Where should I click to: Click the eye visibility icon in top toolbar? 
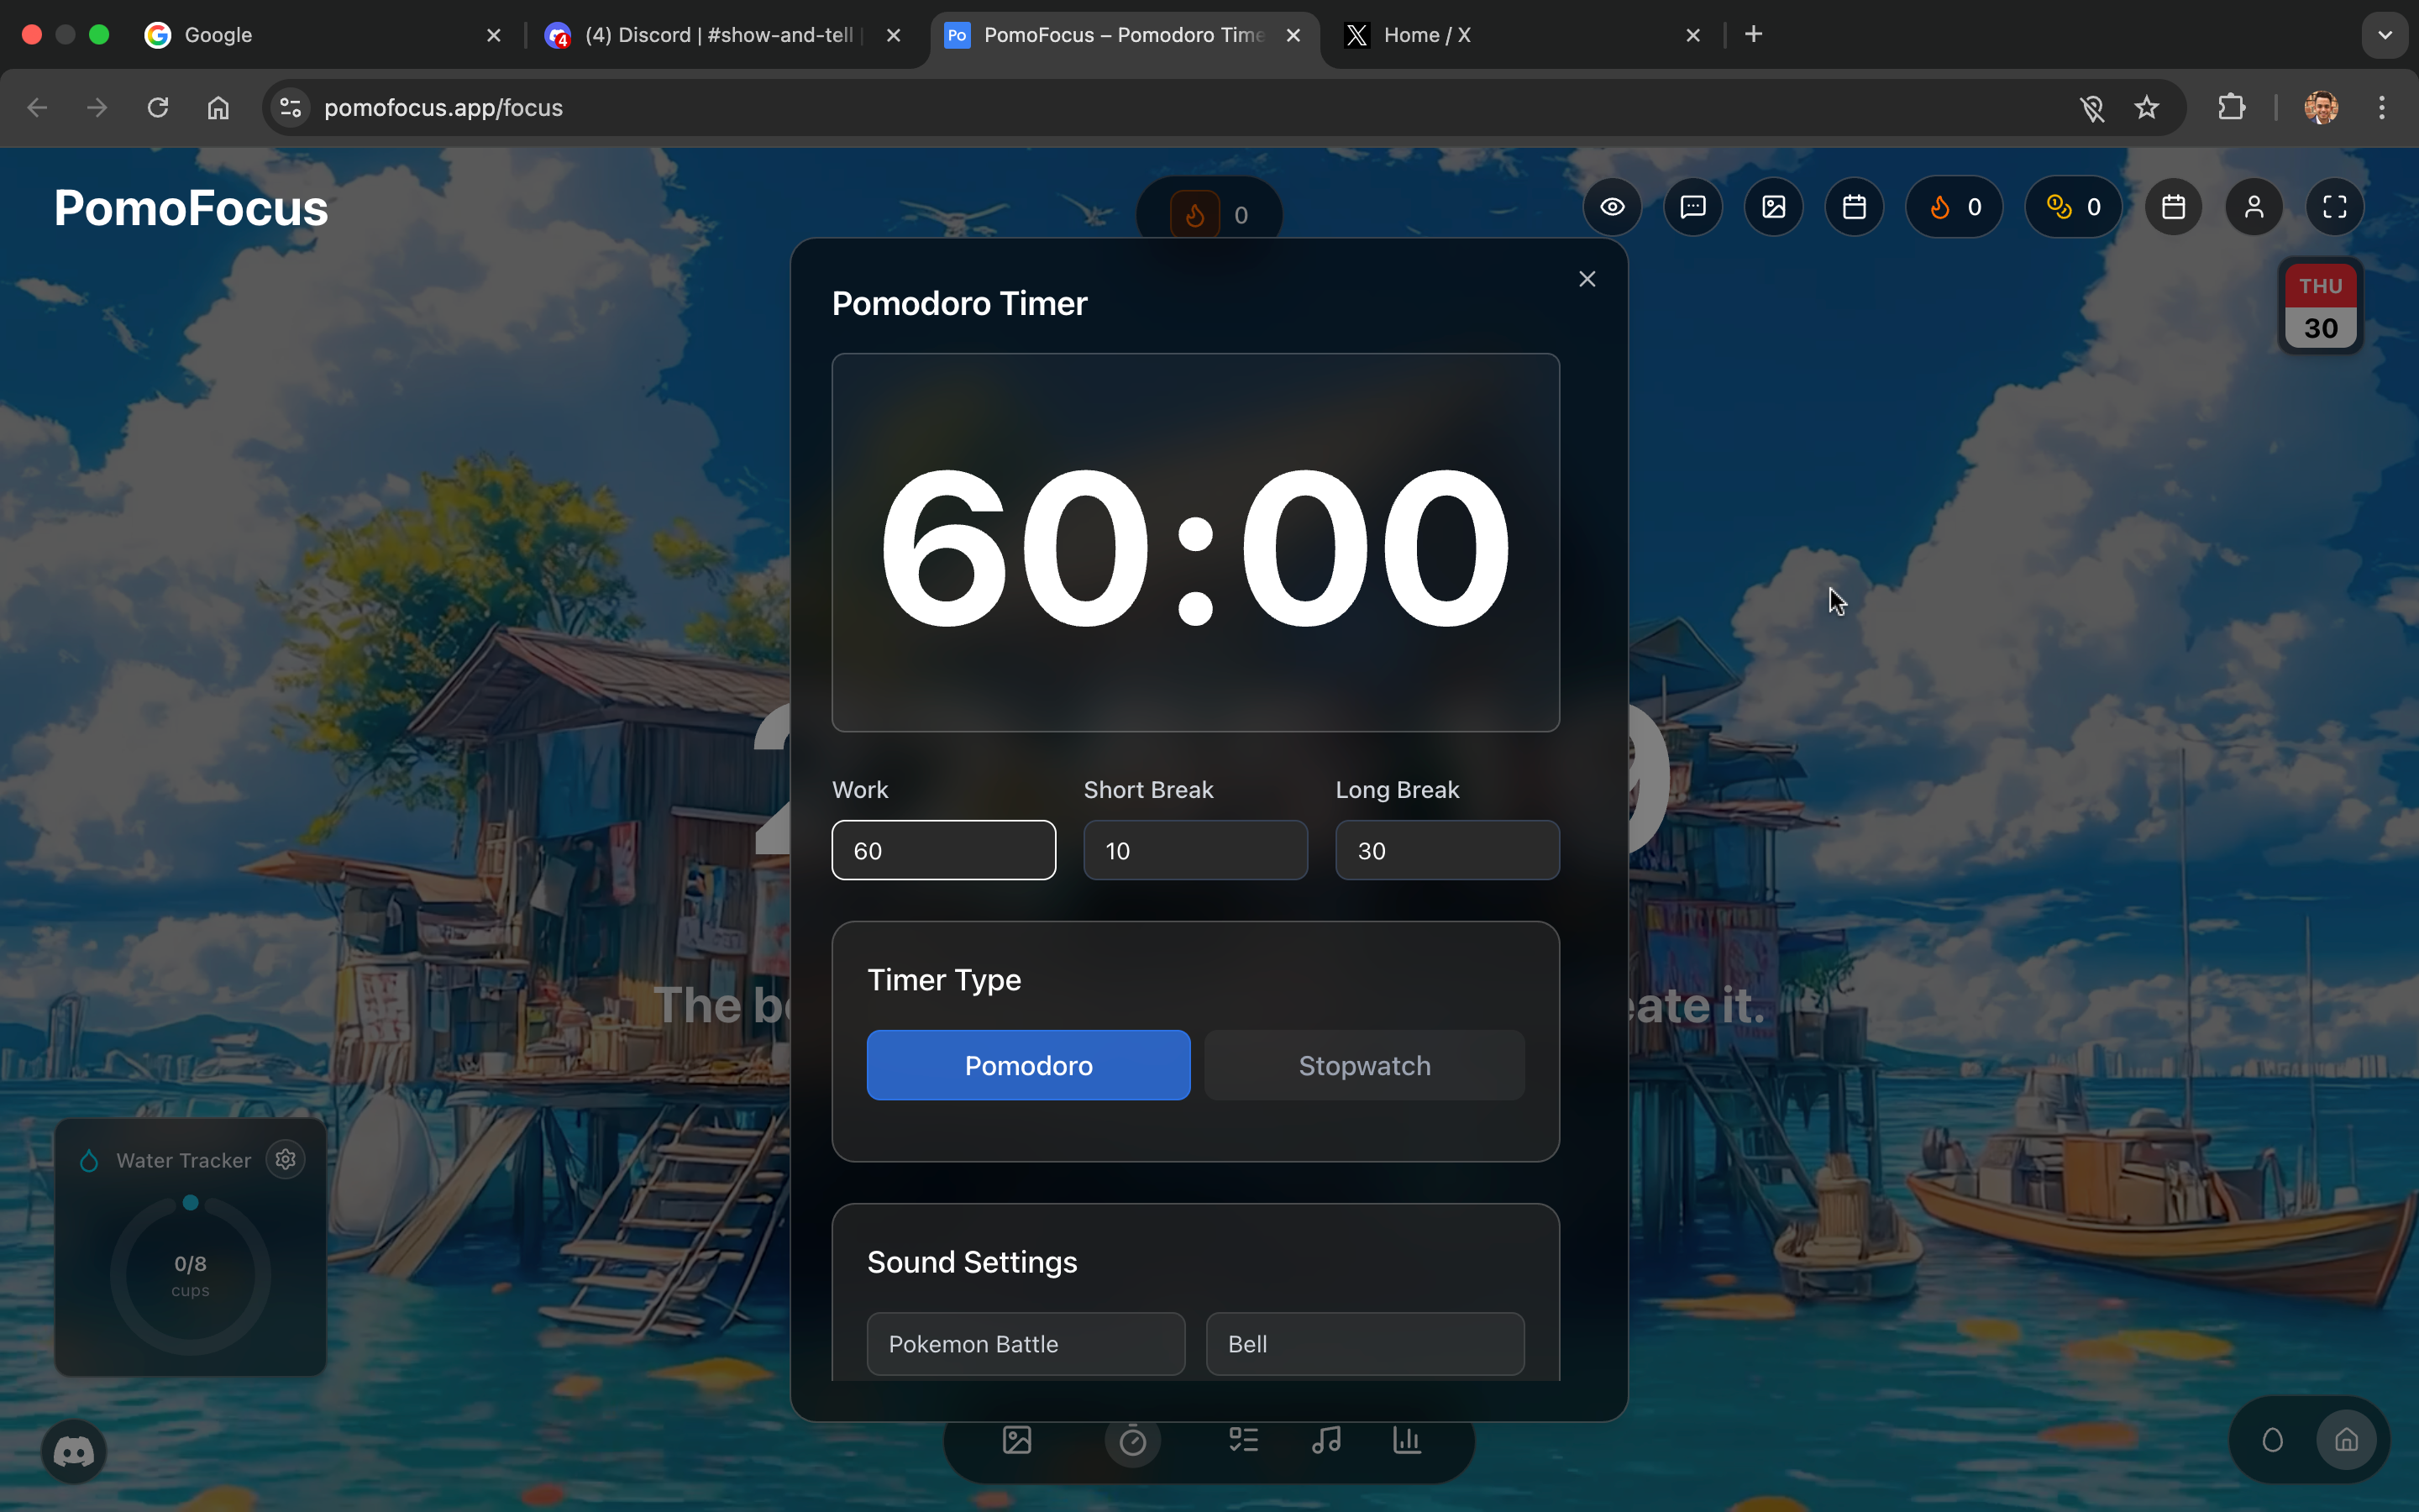point(1611,207)
